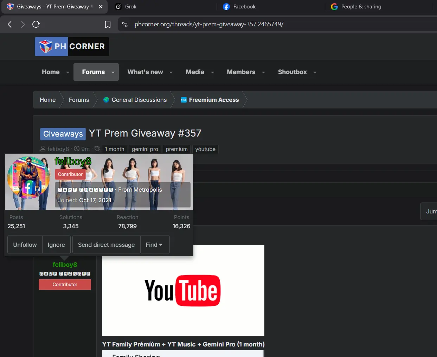The image size is (437, 357).
Task: Go back with the browser back arrow
Action: point(10,24)
